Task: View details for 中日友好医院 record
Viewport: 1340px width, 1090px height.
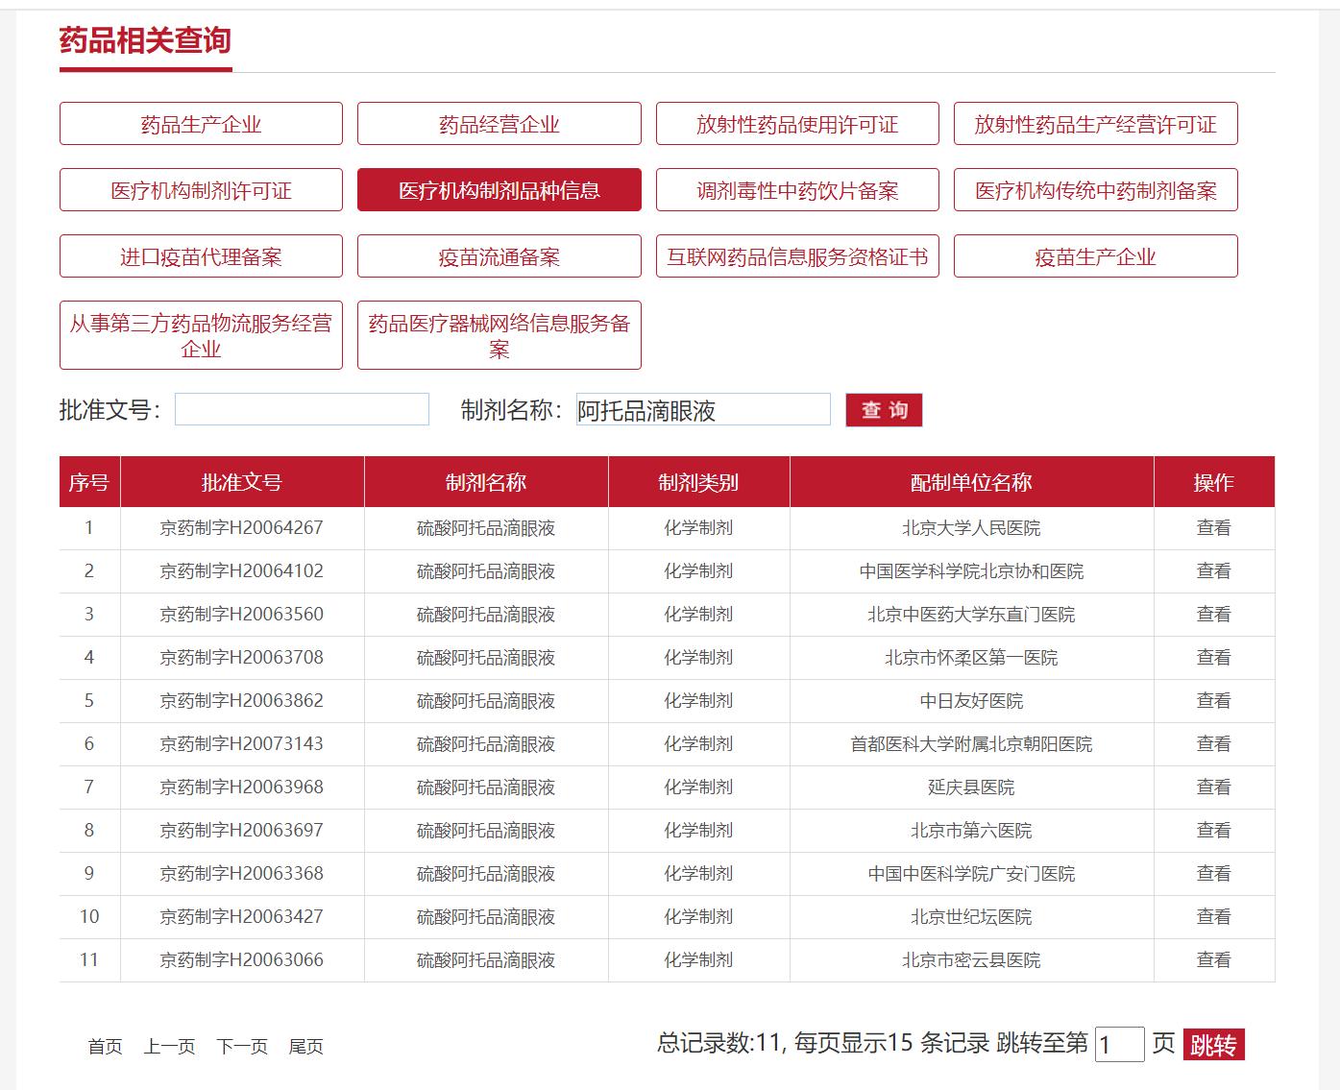Action: click(x=1215, y=700)
